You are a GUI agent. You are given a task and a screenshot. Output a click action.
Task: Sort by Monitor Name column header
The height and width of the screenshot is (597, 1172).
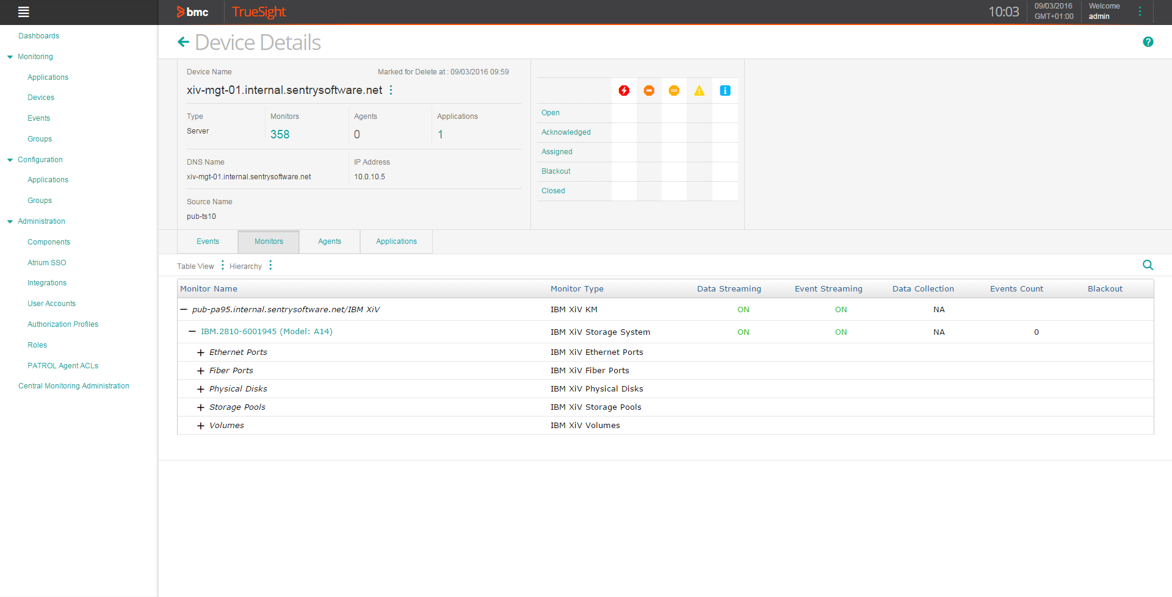(209, 289)
